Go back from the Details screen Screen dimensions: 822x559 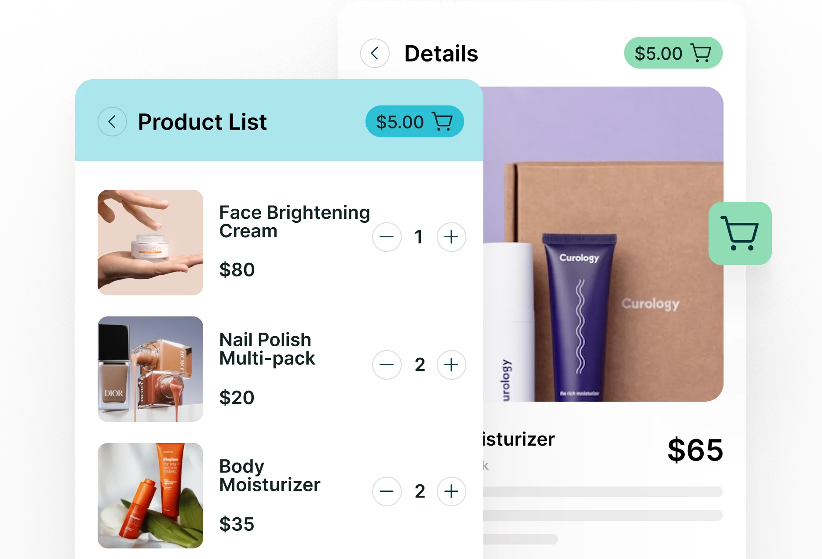pos(375,54)
